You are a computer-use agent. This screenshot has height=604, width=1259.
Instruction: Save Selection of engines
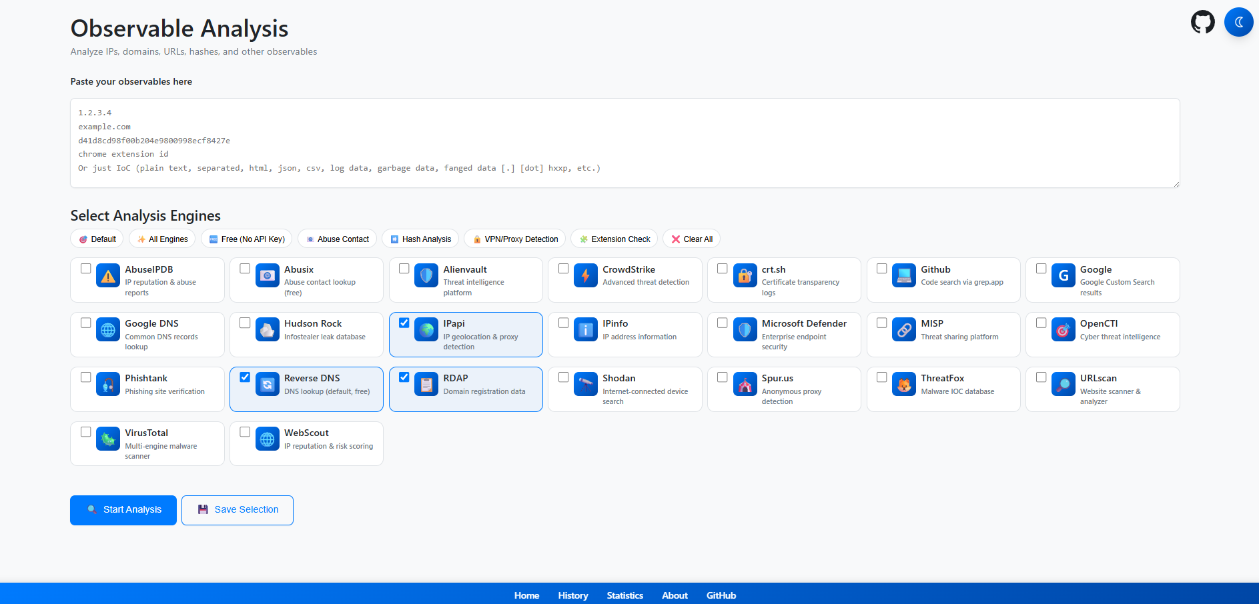(x=238, y=510)
